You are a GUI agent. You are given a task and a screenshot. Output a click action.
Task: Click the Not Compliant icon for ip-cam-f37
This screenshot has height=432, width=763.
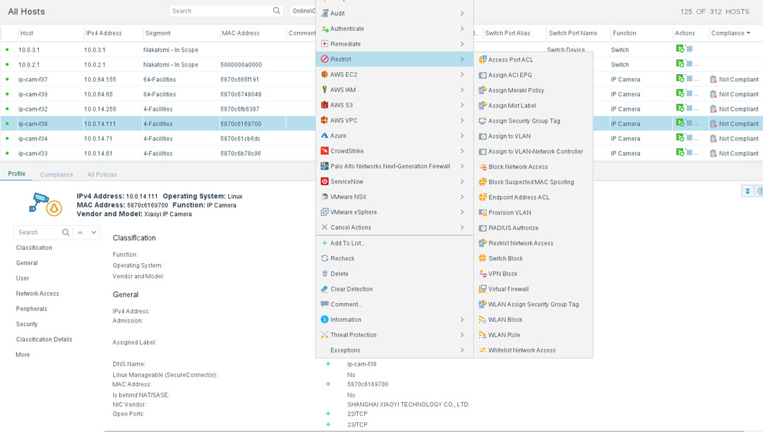click(x=713, y=79)
